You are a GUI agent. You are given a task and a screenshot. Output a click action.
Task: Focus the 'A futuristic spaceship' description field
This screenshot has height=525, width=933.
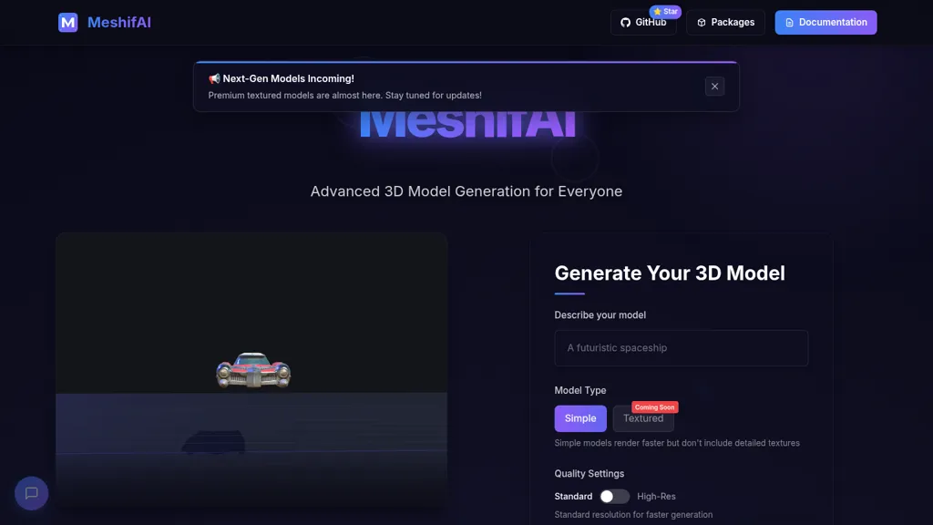point(682,347)
